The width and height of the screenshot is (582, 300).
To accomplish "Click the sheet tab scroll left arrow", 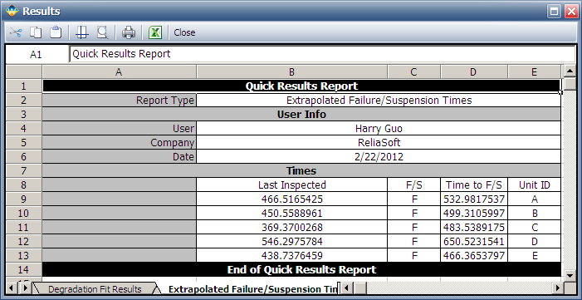I will point(12,288).
